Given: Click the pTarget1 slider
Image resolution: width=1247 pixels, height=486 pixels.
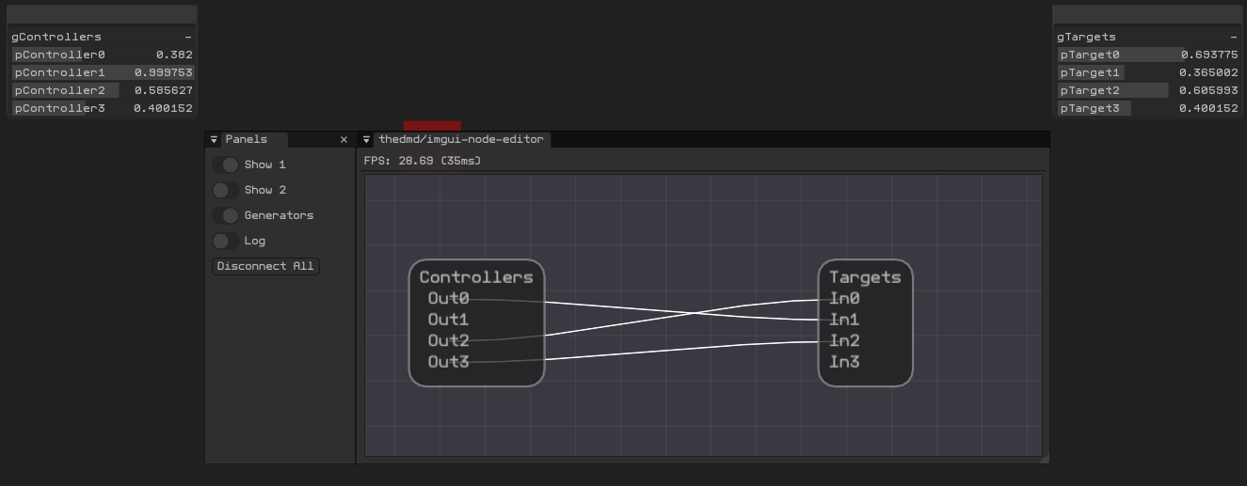Looking at the screenshot, I should (x=1148, y=72).
